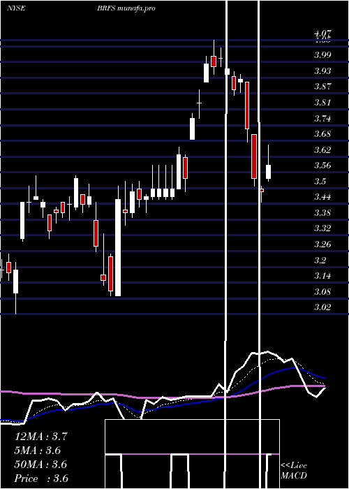Select the 3.99 price axis label

(322, 55)
